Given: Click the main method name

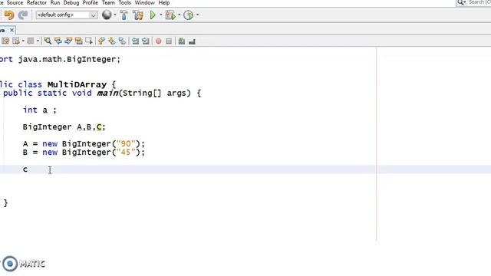Looking at the screenshot, I should click(x=107, y=93).
